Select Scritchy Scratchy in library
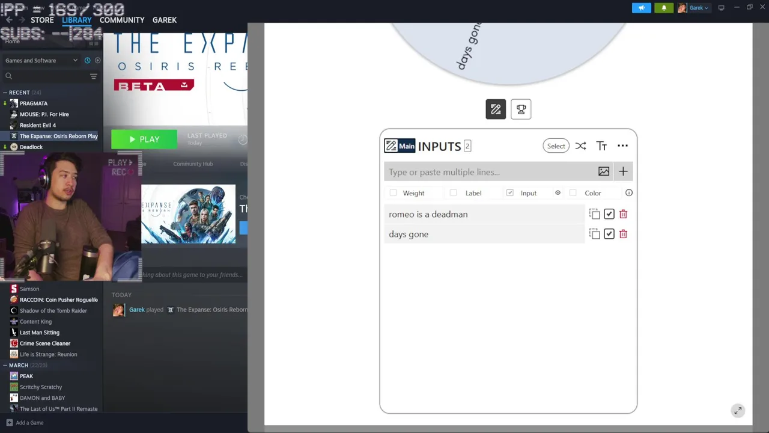 pos(41,387)
